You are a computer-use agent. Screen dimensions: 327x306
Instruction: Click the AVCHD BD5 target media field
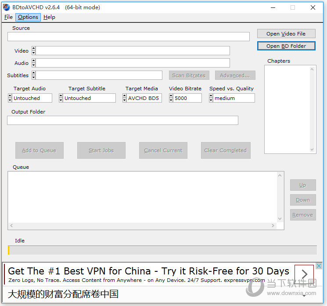(x=144, y=98)
